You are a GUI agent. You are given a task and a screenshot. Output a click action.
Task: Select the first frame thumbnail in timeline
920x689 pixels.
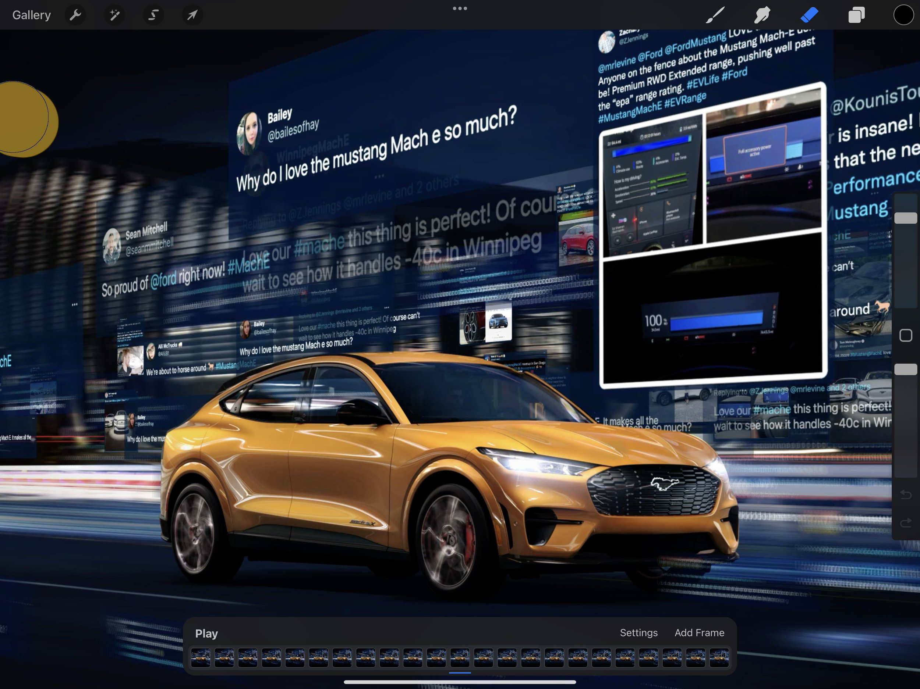pos(201,657)
